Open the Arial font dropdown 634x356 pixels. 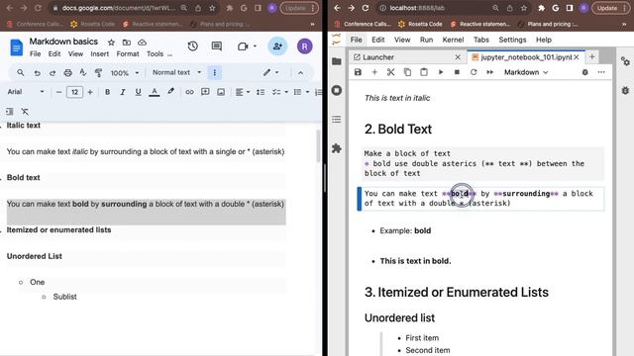[26, 92]
